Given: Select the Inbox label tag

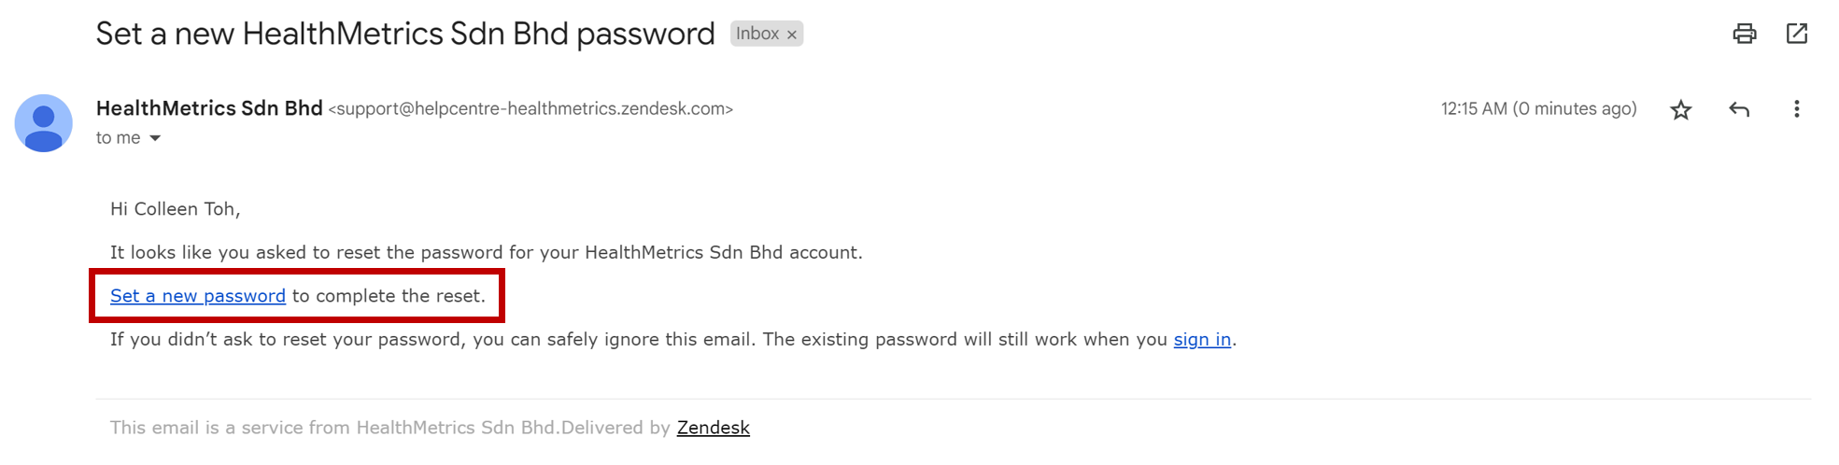Looking at the screenshot, I should [x=757, y=35].
